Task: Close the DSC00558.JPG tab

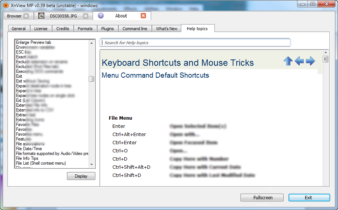Action: coord(86,16)
